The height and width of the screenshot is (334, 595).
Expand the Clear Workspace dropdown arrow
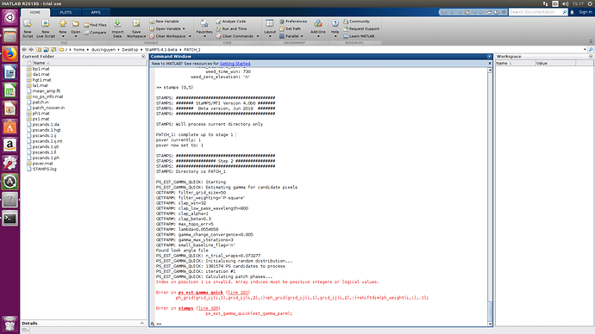pos(190,36)
